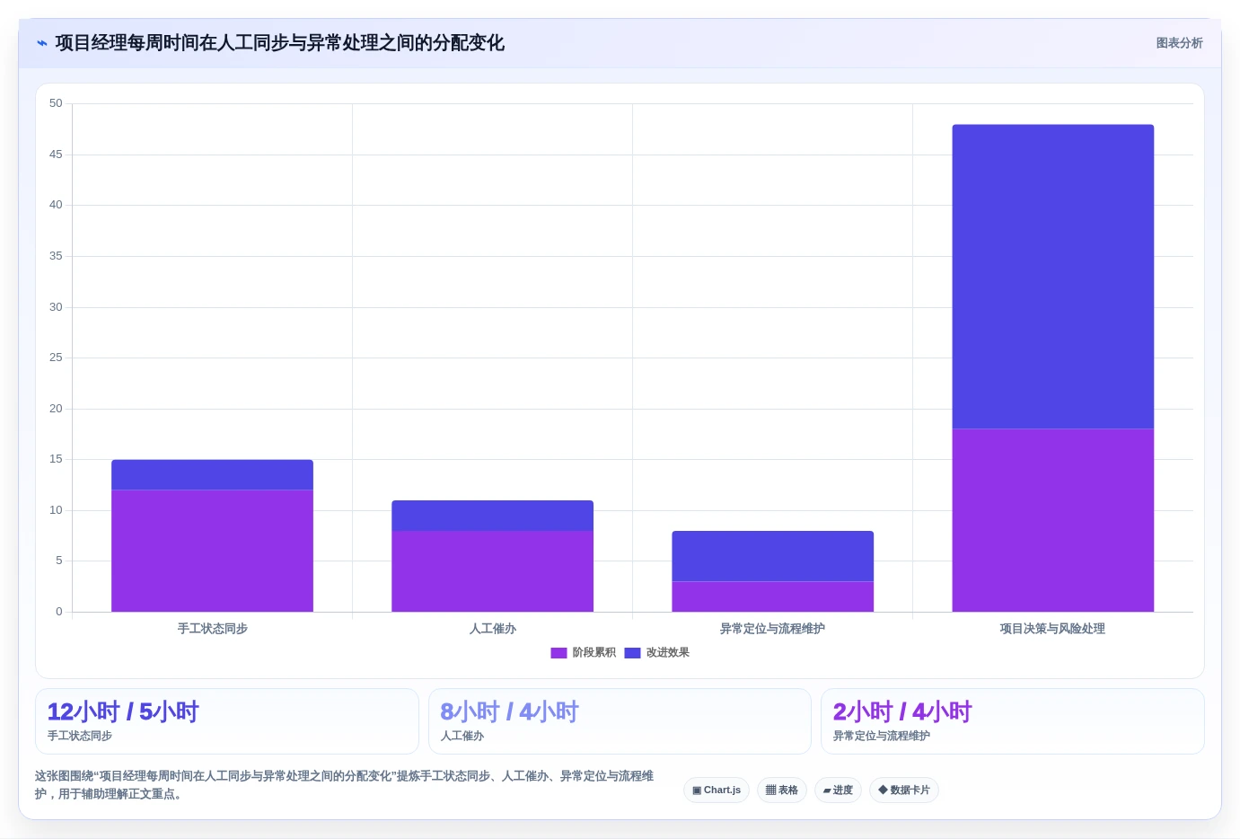Click the y-axis value 25
Viewport: 1240px width, 839px height.
point(56,358)
